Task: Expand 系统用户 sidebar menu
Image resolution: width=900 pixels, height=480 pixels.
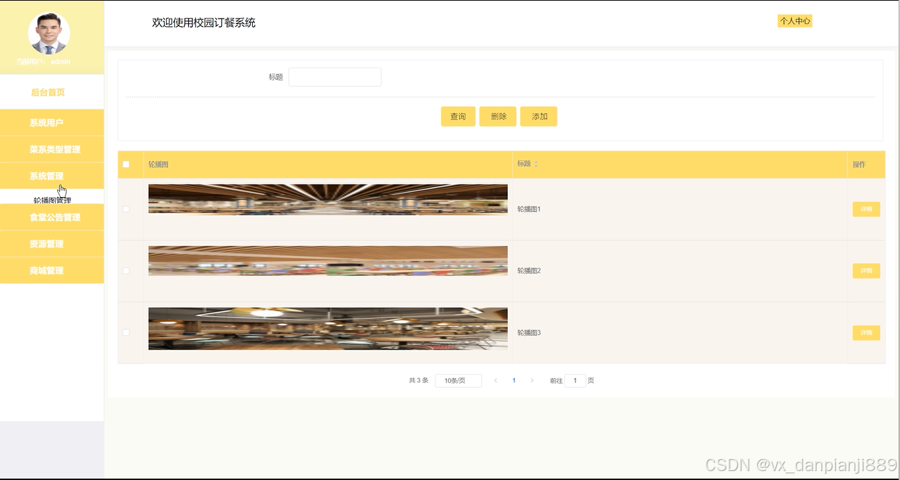Action: (52, 123)
